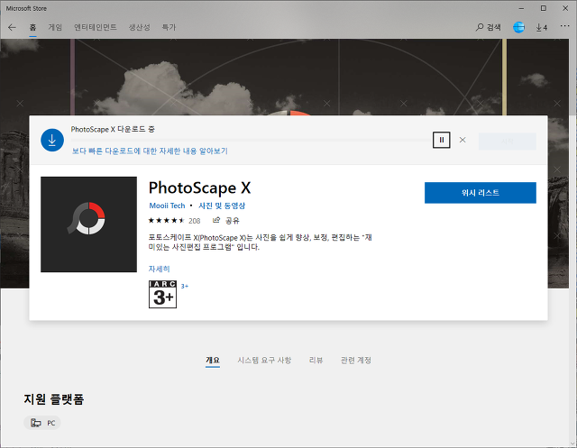This screenshot has height=448, width=577.
Task: Click the PhotoScape X title text
Action: (x=199, y=188)
